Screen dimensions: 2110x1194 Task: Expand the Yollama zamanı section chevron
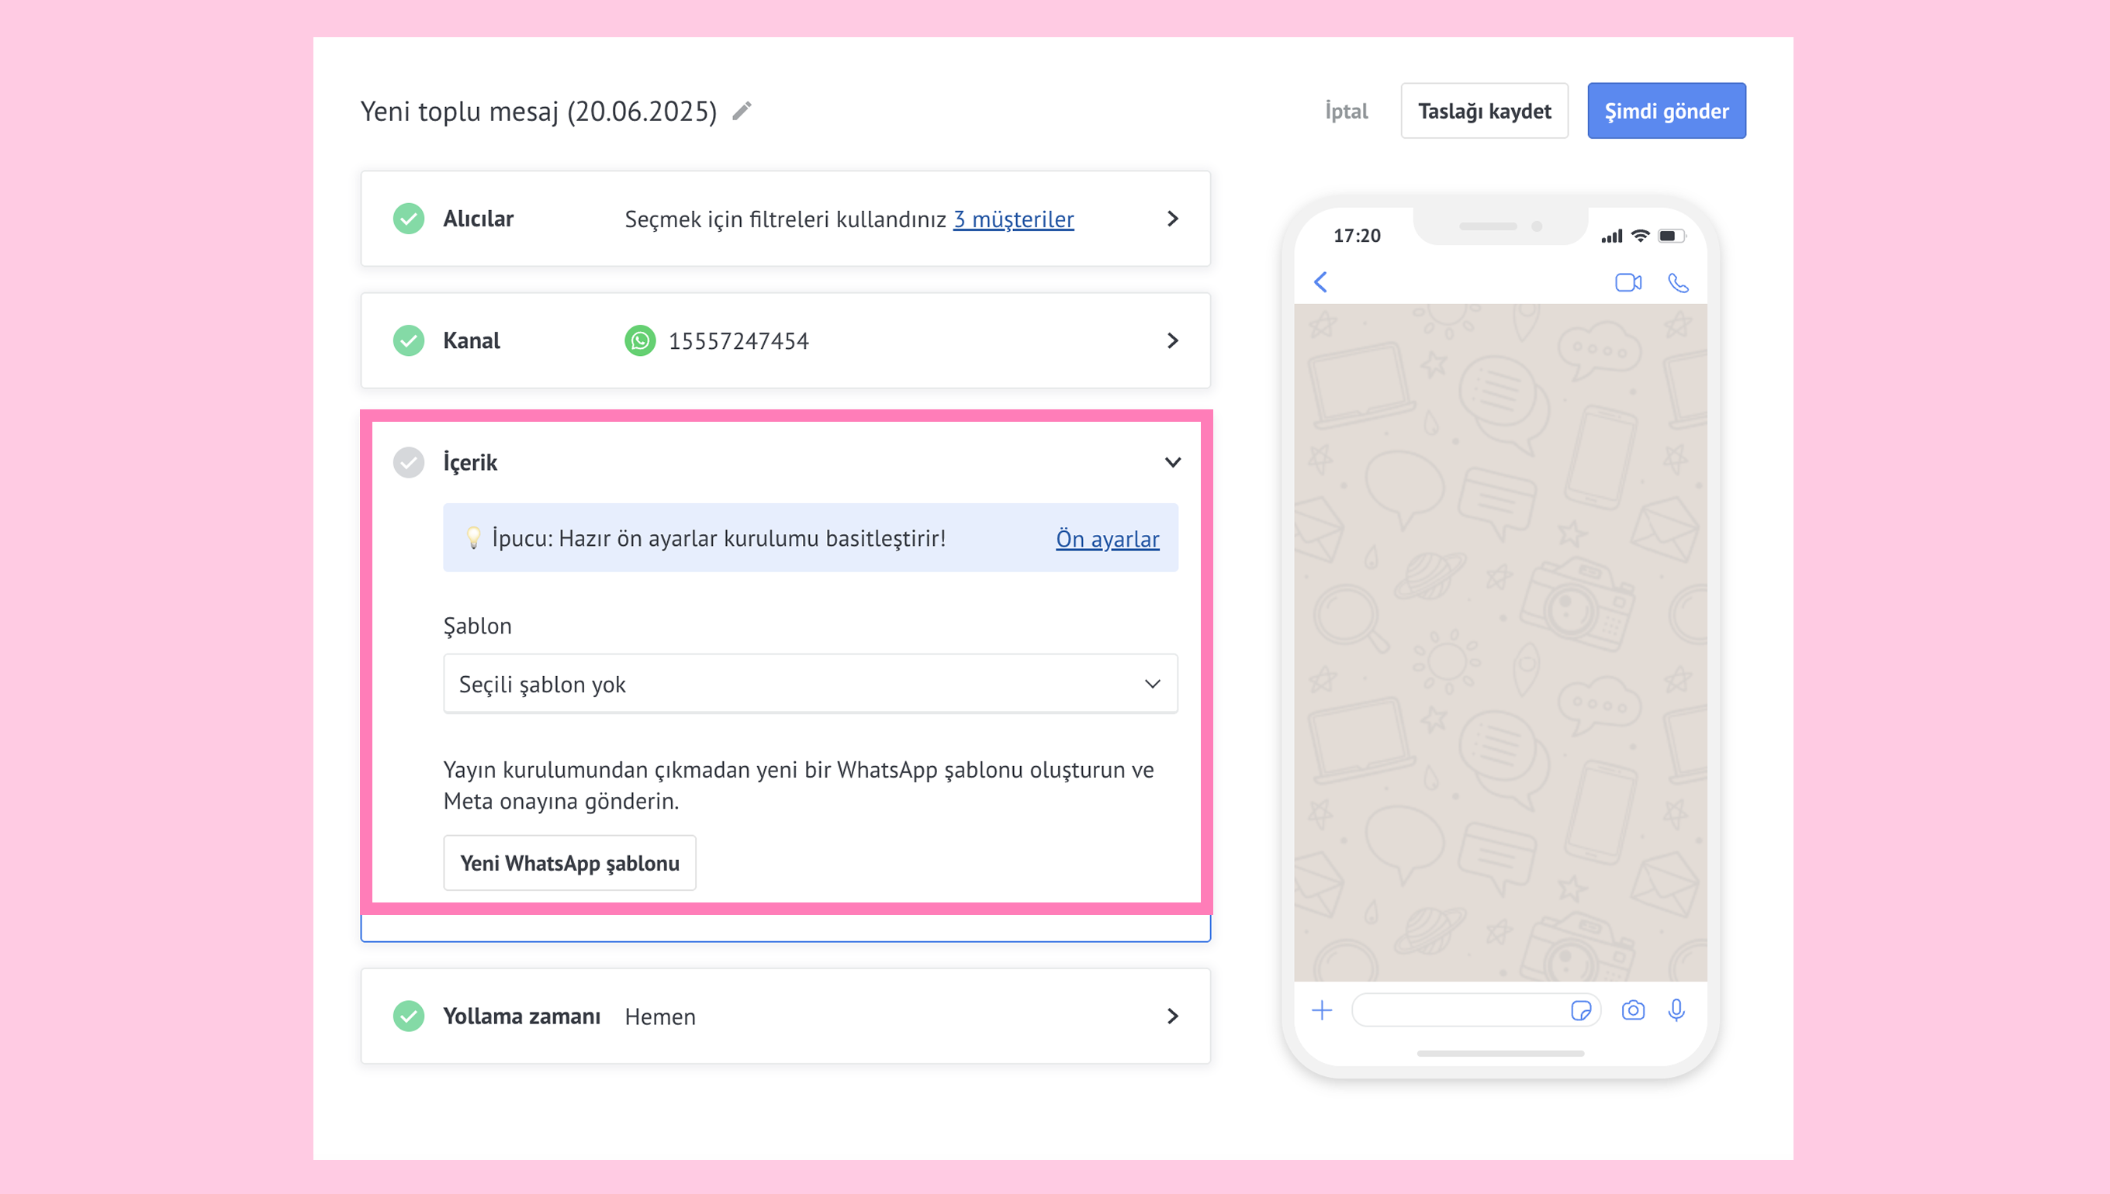(1172, 1016)
